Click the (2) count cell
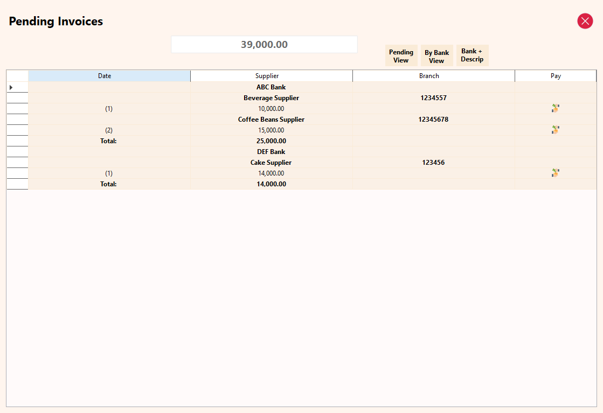The height and width of the screenshot is (413, 603). (109, 130)
